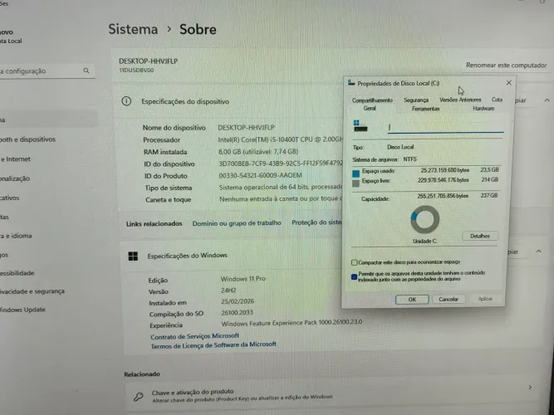
Task: Open Contrato de Serviços Microsoft link
Action: coord(194,336)
